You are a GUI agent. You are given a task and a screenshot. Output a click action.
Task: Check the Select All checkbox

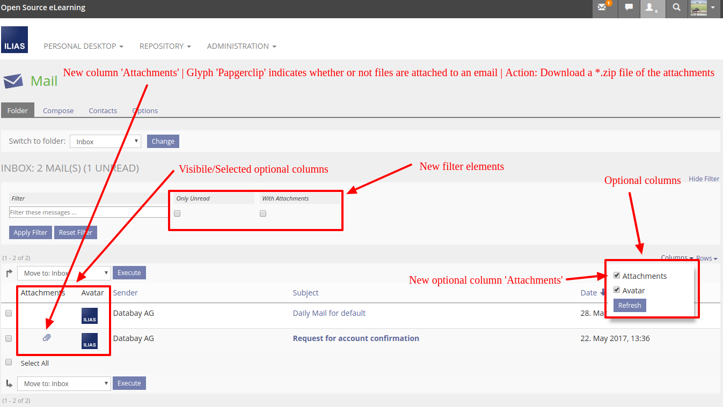[x=9, y=362]
